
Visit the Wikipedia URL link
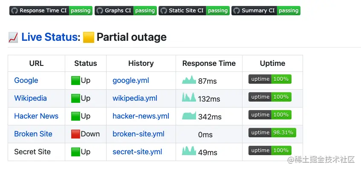[x=30, y=98]
